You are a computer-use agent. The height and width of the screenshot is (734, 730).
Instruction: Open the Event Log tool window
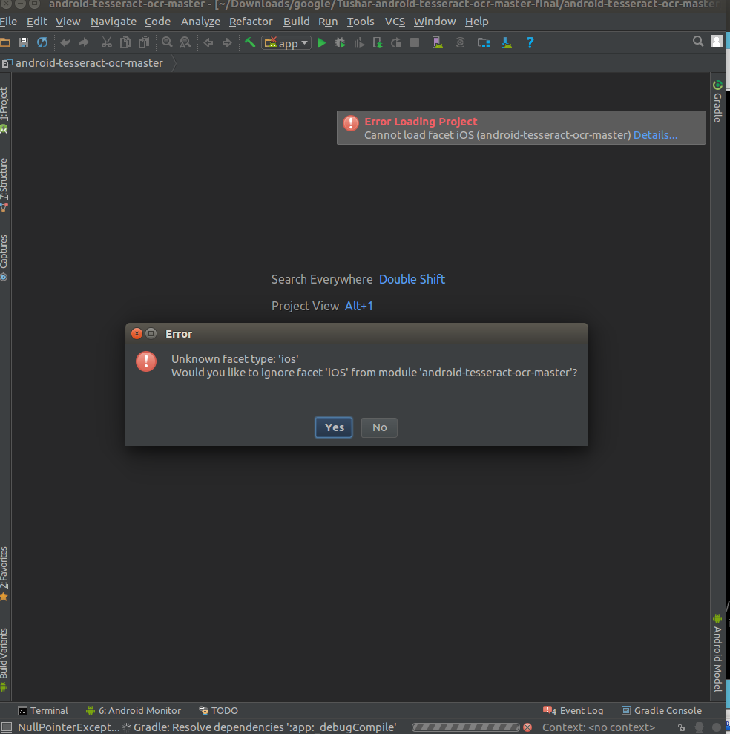tap(573, 710)
